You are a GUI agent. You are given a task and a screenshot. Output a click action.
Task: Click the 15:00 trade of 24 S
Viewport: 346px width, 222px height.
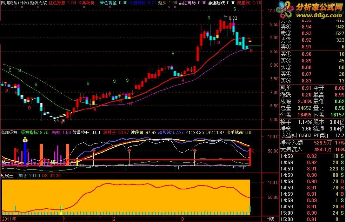(x=312, y=213)
